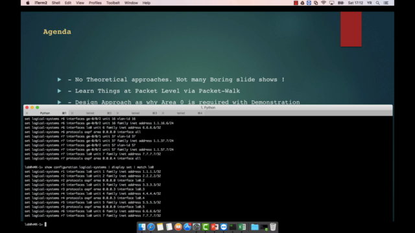The width and height of the screenshot is (415, 233).
Task: Minimize the iTerm2 window with yellow button
Action: (32, 107)
